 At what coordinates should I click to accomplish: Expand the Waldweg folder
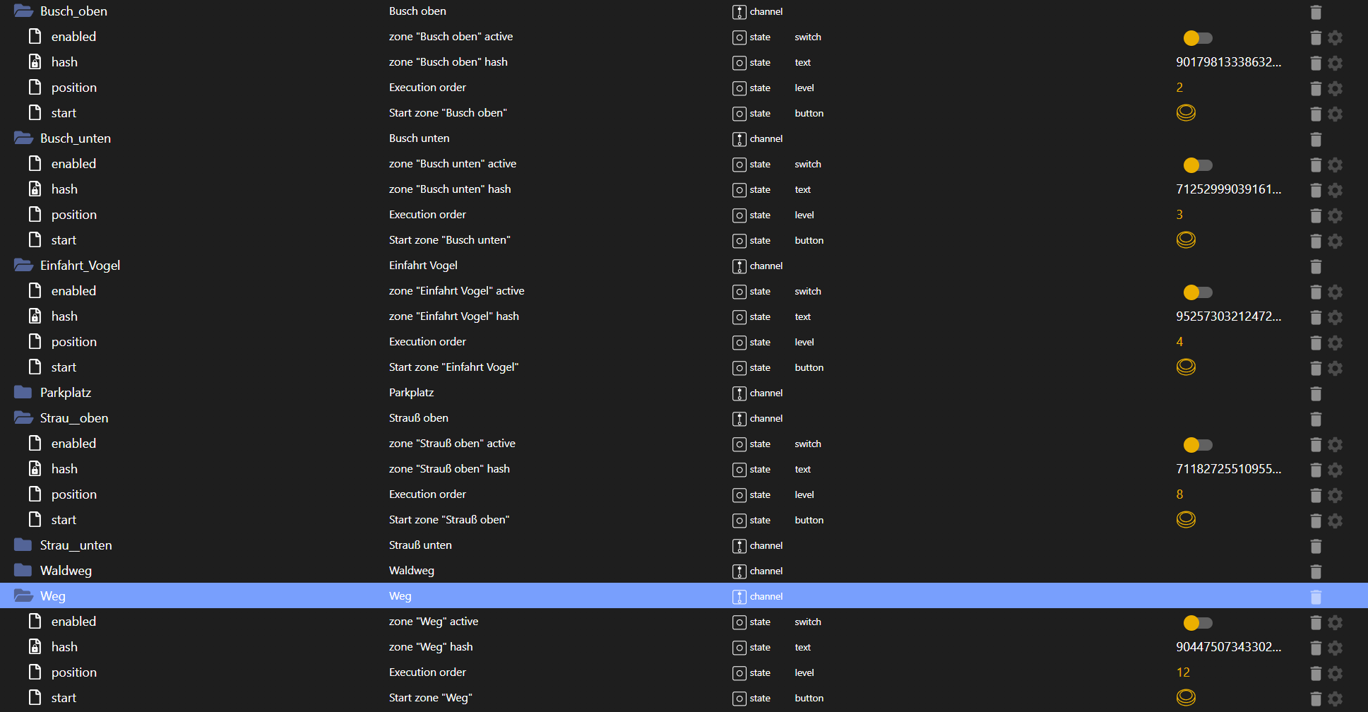click(x=23, y=571)
